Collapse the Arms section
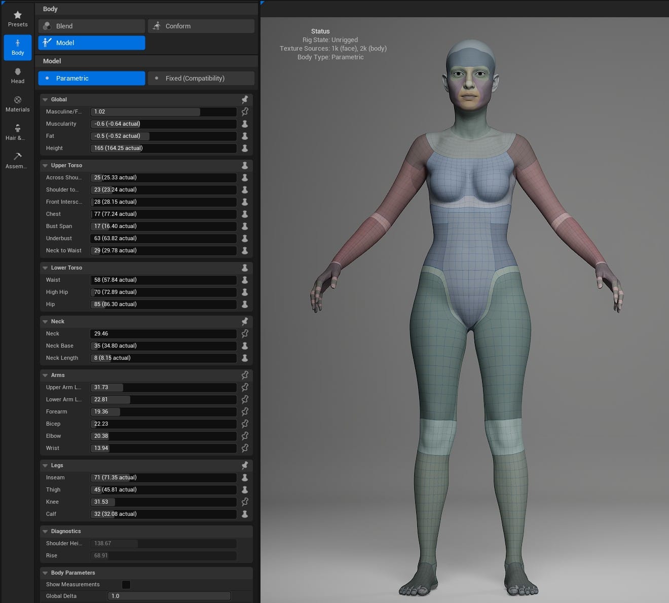The image size is (669, 603). tap(45, 375)
